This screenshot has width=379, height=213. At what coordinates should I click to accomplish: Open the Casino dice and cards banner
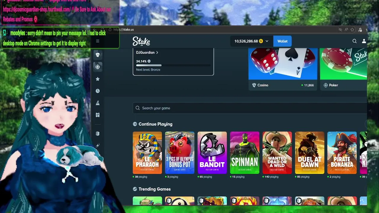(x=283, y=64)
